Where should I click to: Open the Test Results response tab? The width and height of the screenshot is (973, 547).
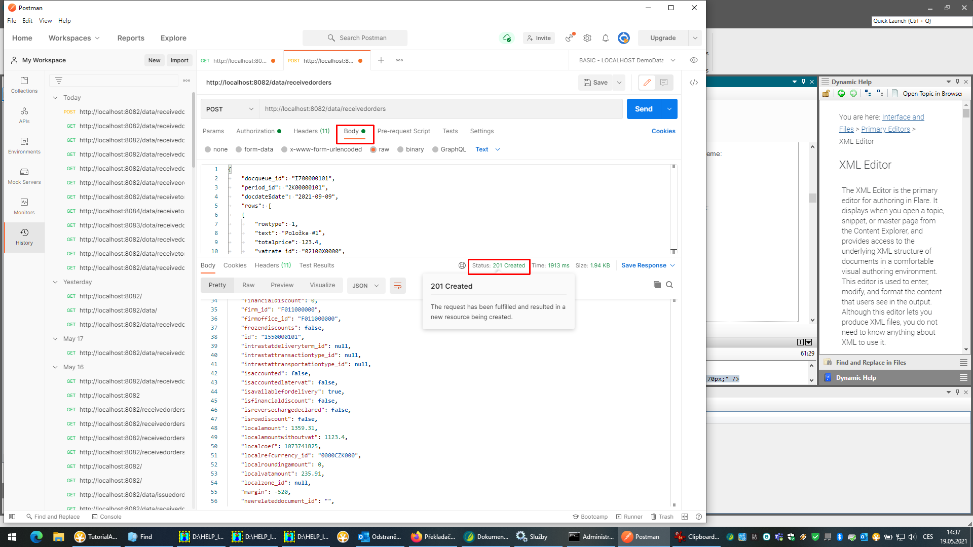click(x=316, y=265)
